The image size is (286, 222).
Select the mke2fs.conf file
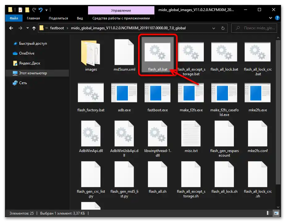258,137
